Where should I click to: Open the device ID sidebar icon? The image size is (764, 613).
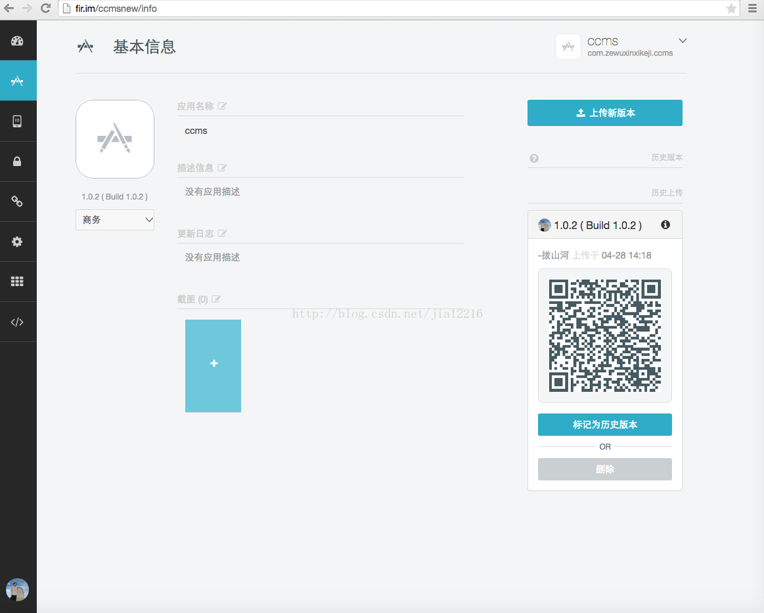tap(17, 121)
